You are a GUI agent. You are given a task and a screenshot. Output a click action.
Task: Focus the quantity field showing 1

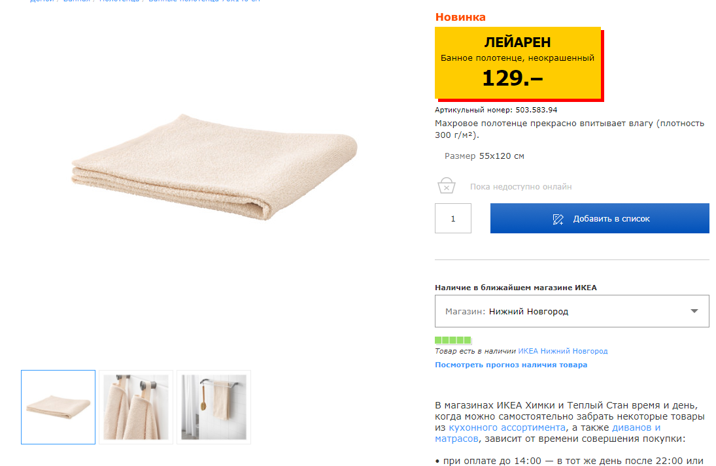(x=453, y=218)
